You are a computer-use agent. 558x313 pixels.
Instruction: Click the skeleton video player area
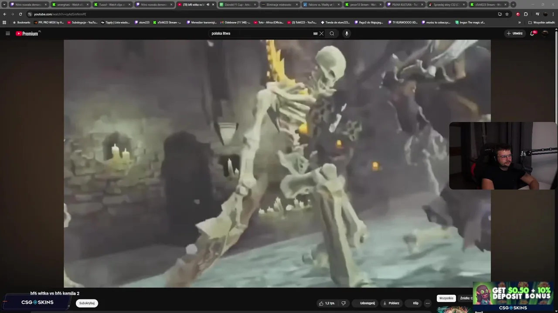(277, 163)
